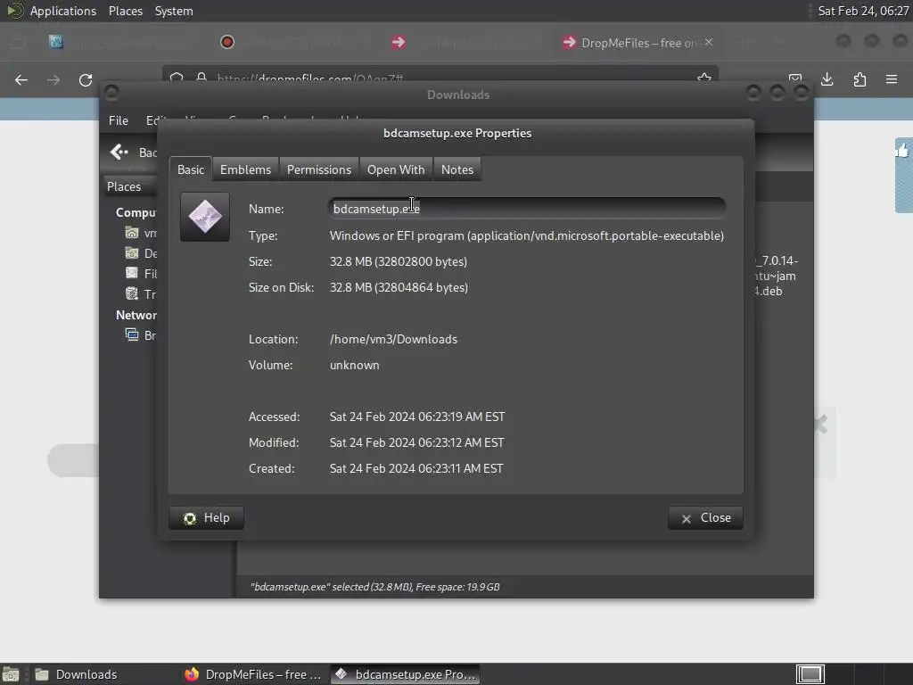Select the Desktop folder icon in sidebar
The height and width of the screenshot is (685, 913).
[132, 253]
